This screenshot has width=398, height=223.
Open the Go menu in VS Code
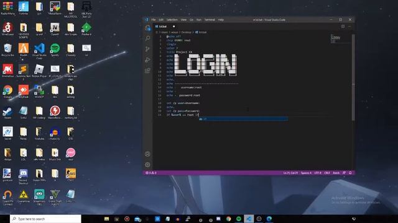click(x=192, y=20)
